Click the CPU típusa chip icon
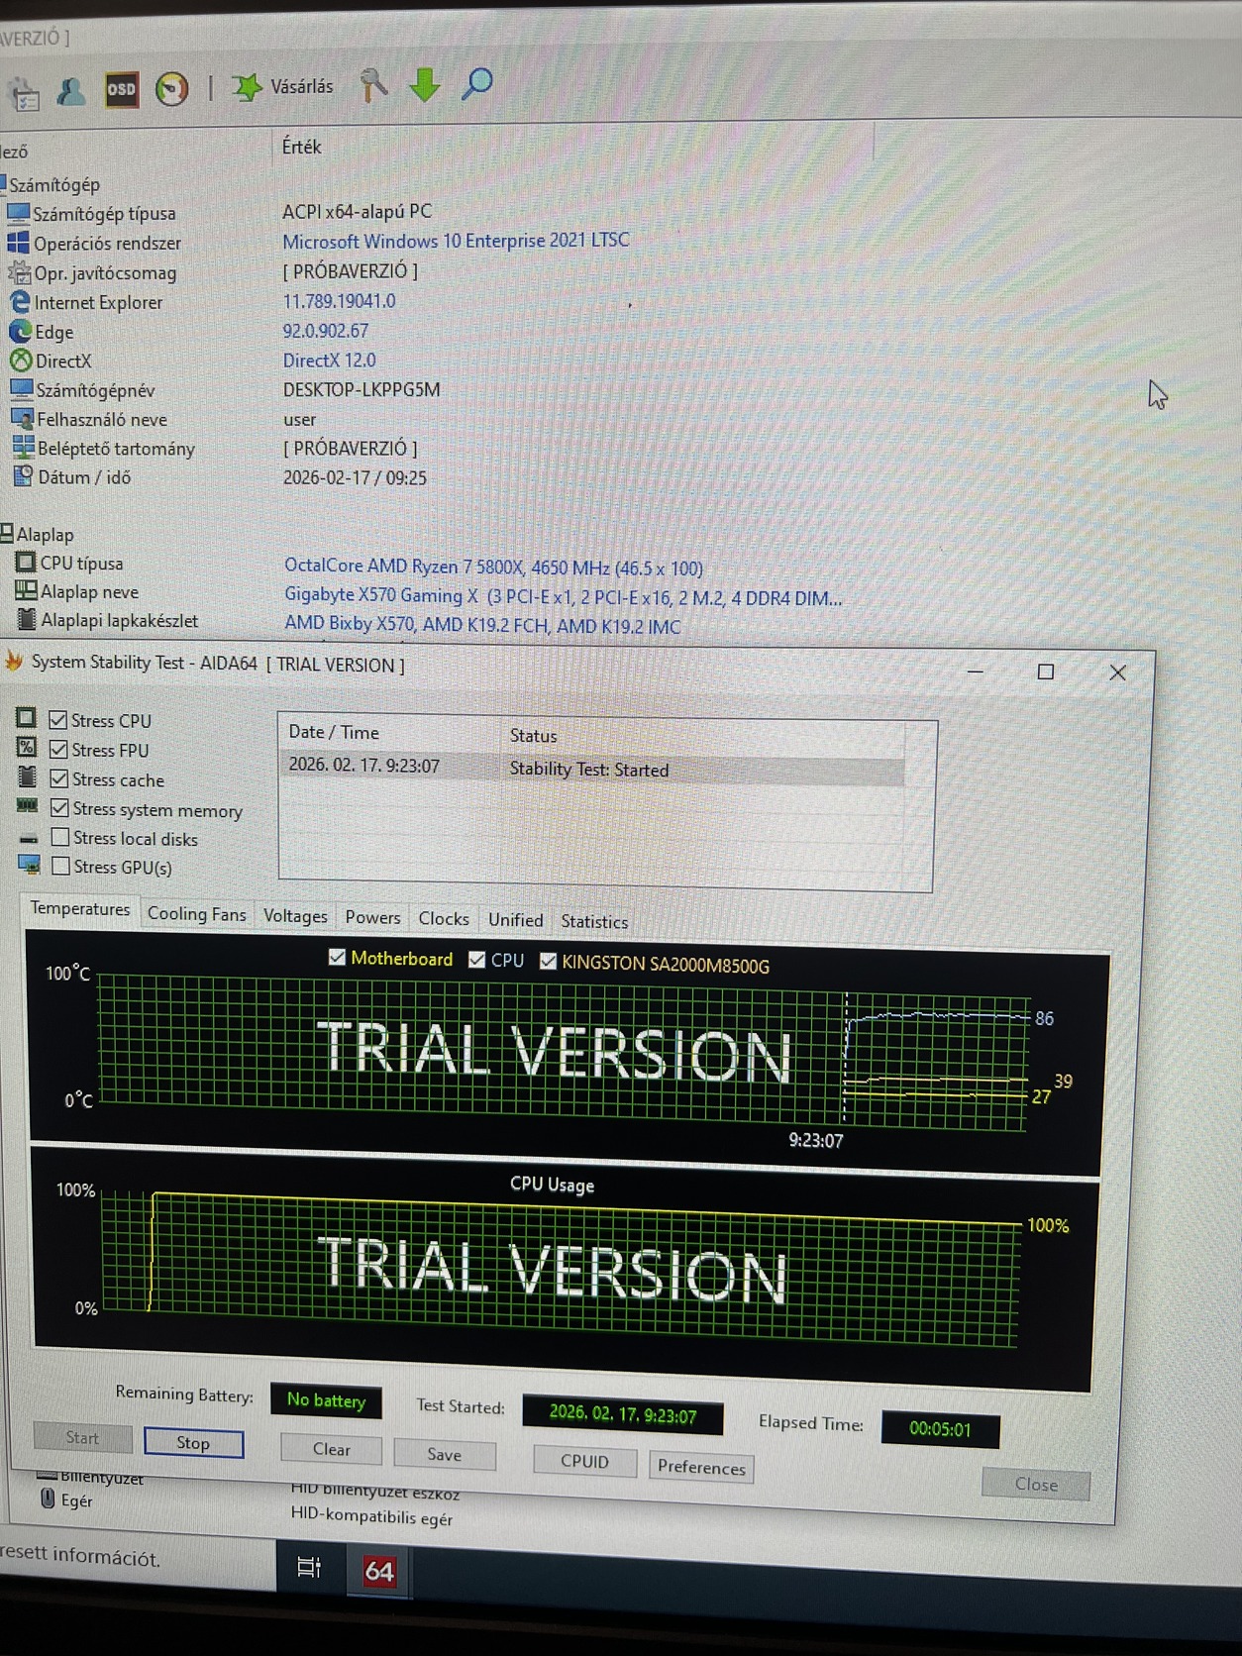The width and height of the screenshot is (1242, 1656). (26, 563)
